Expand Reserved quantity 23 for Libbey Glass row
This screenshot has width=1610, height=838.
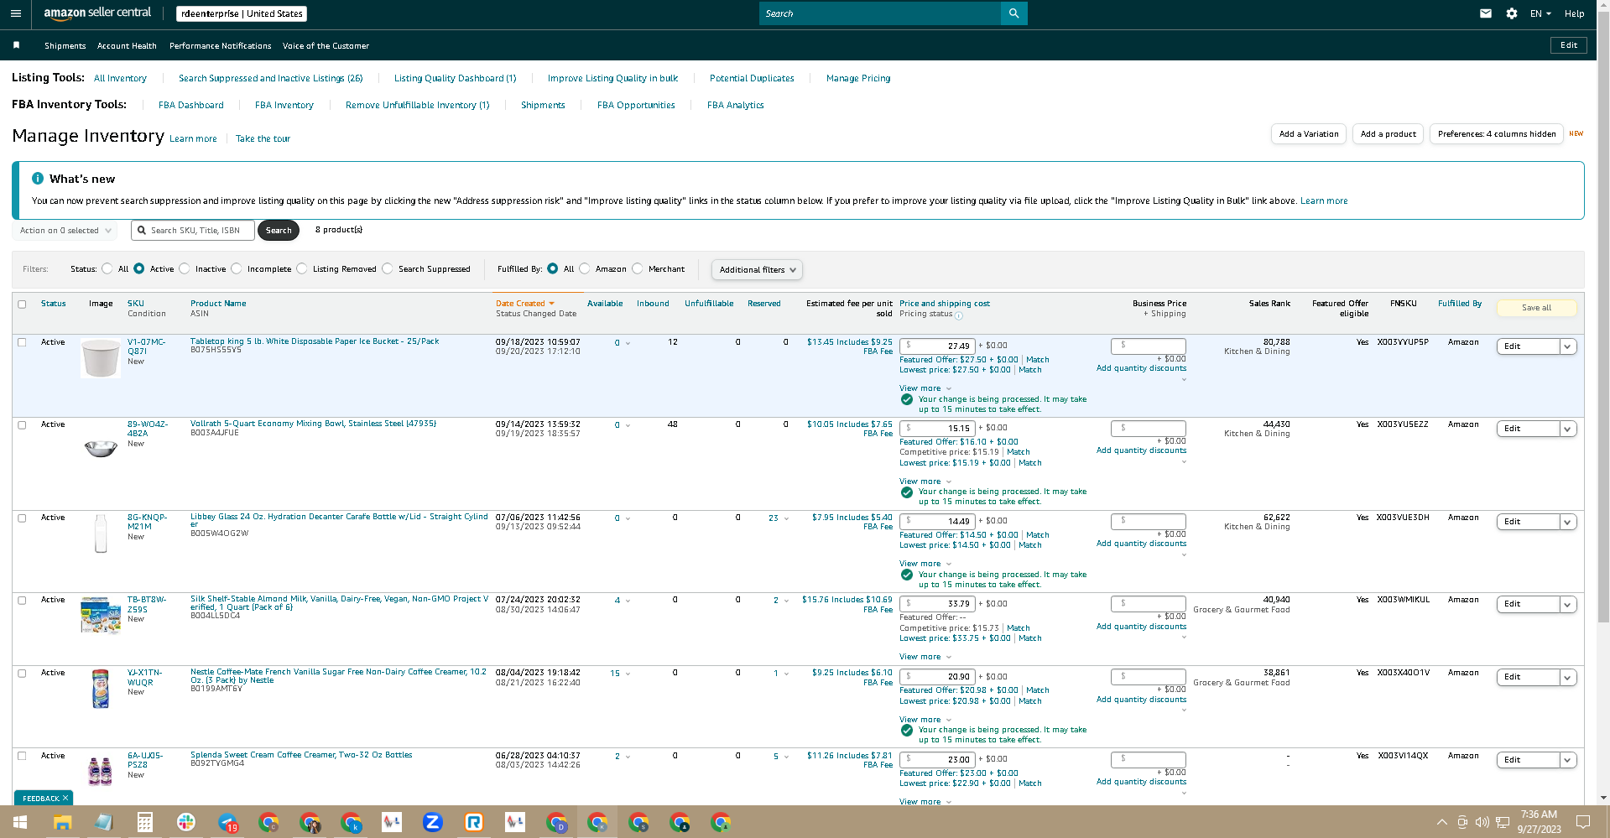pyautogui.click(x=779, y=518)
